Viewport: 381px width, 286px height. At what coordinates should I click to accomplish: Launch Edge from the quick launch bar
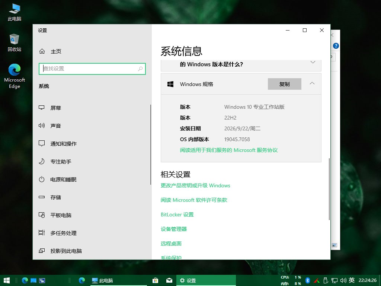point(25,280)
